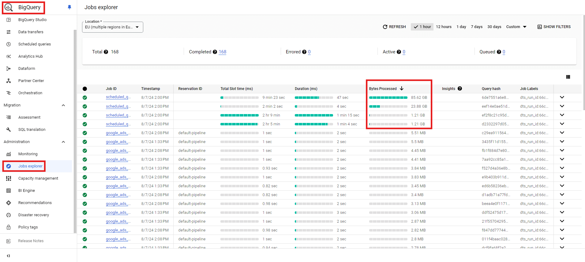The width and height of the screenshot is (585, 262).
Task: Select Jobs explorer in sidebar
Action: [30, 166]
